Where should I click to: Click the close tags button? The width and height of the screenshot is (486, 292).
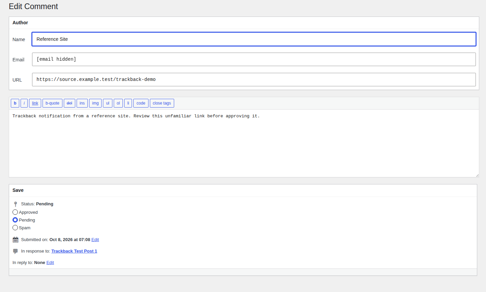pyautogui.click(x=162, y=103)
